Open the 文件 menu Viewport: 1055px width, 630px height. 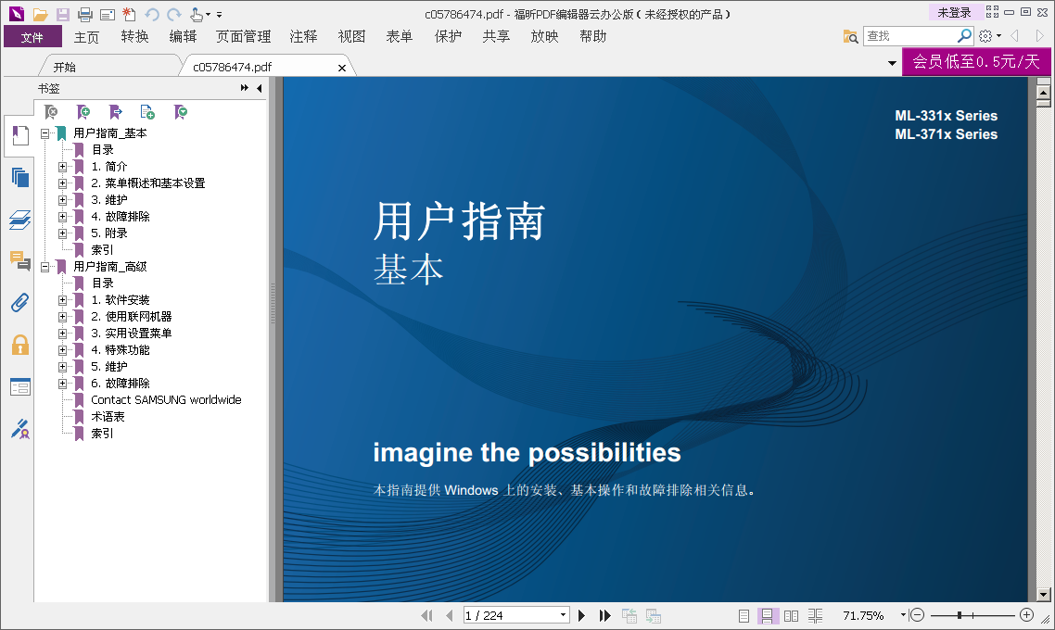(x=32, y=37)
